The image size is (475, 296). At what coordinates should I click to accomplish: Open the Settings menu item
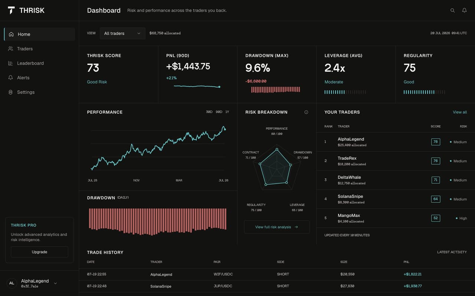pos(39,92)
